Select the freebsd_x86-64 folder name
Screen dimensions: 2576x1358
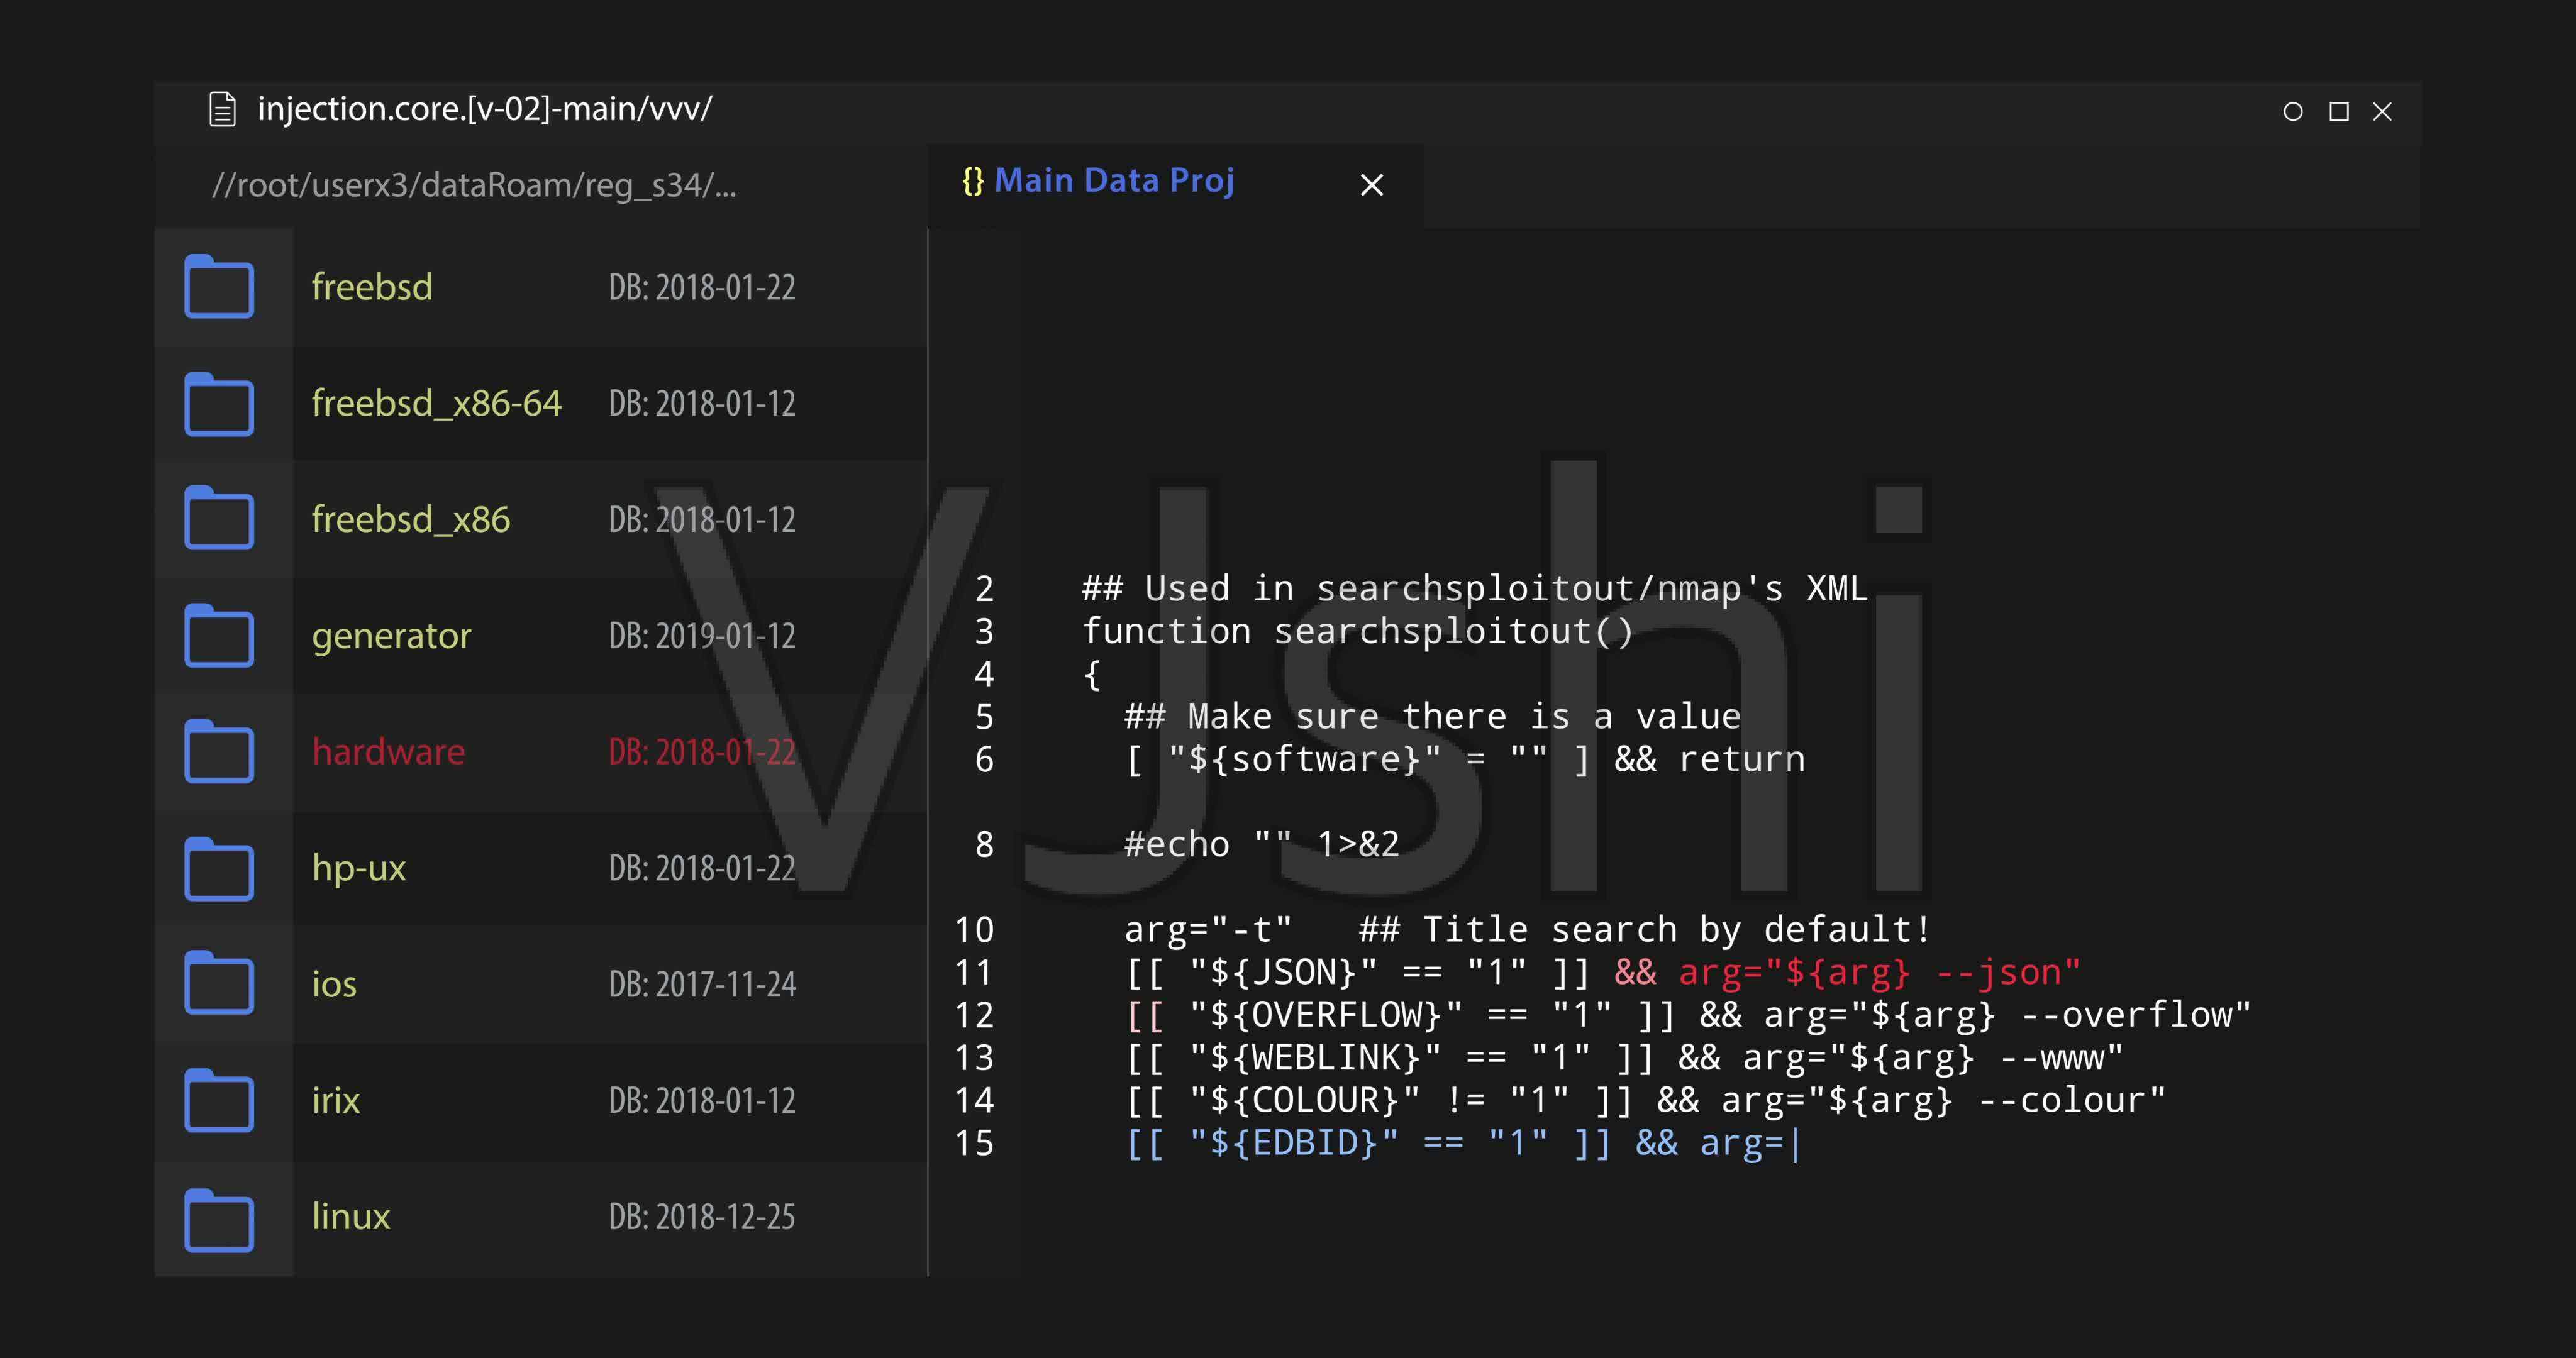(436, 403)
